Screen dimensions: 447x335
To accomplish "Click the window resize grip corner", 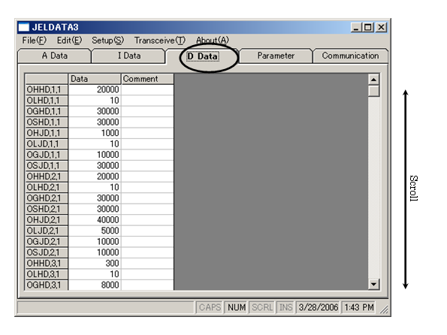I will pos(384,309).
